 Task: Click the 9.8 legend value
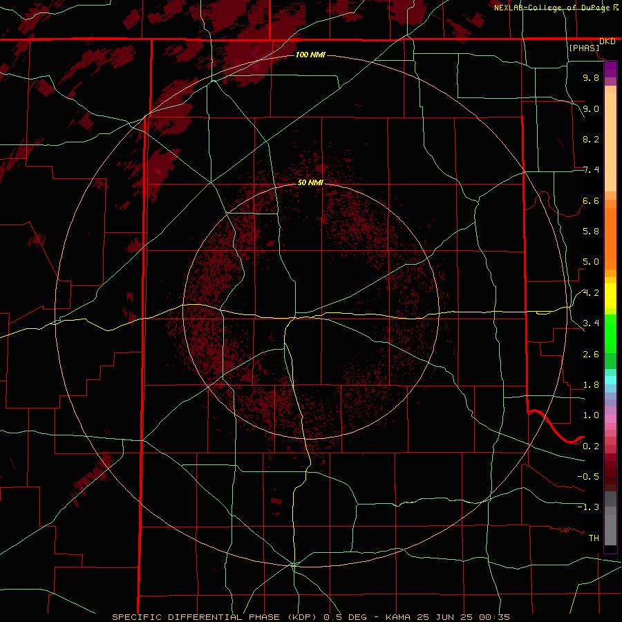click(591, 77)
